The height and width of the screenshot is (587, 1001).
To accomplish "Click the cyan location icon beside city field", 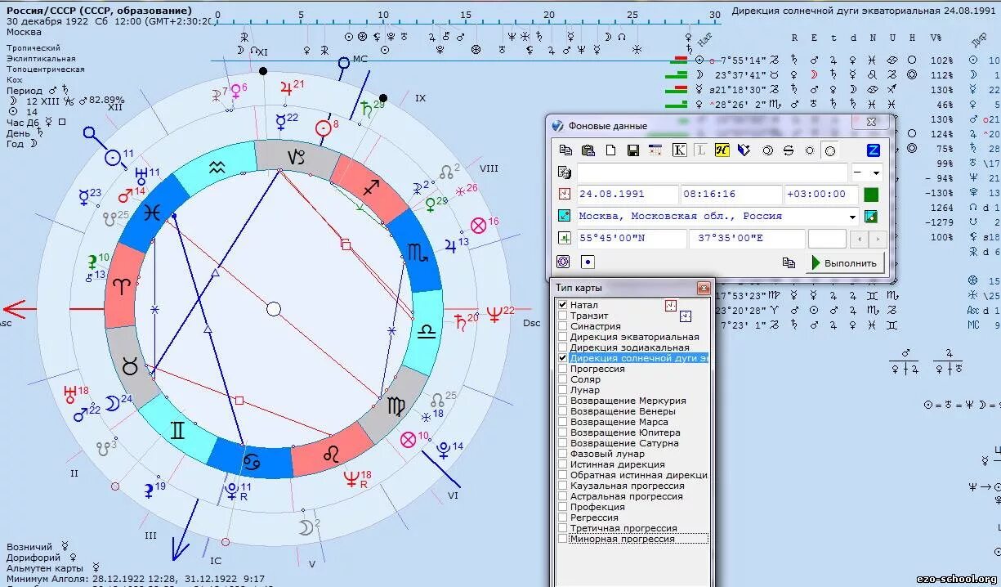I will click(564, 216).
